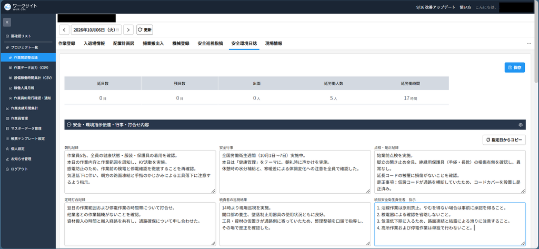This screenshot has height=249, width=539.
Task: Select 作業間調整会議 in the sidebar
Action: pos(28,57)
